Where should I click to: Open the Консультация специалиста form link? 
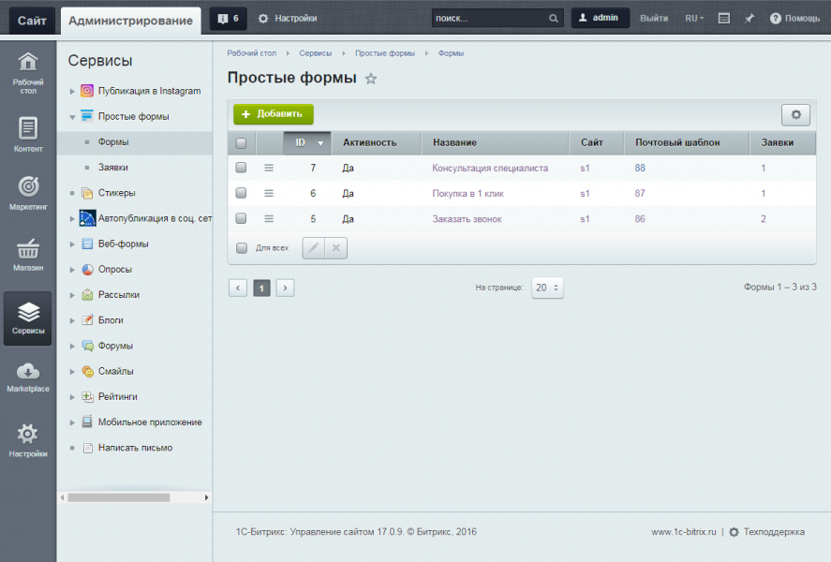(490, 168)
